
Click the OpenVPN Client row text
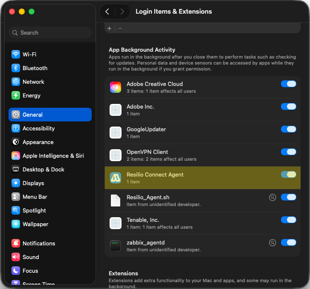tap(147, 152)
